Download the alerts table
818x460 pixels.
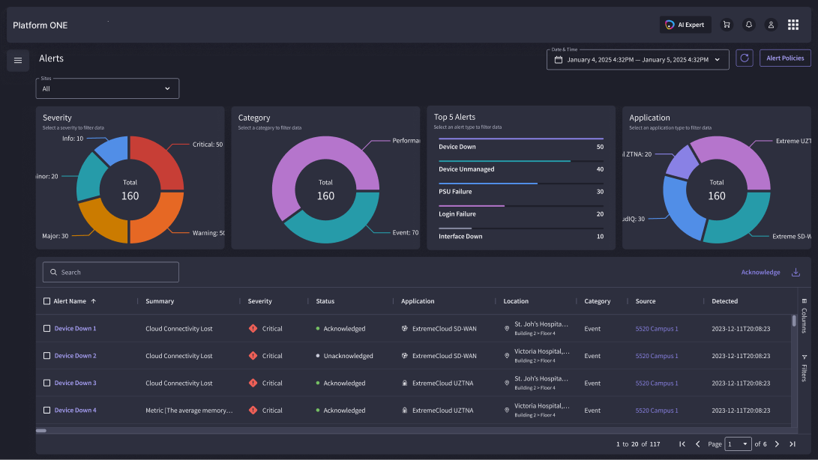[796, 272]
